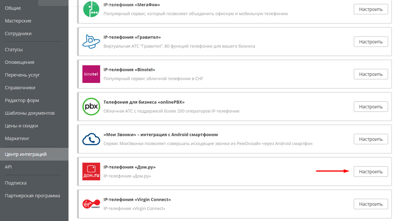Select Шаблоны документов in the sidebar
Viewport: 394px width, 221px height.
(30, 113)
